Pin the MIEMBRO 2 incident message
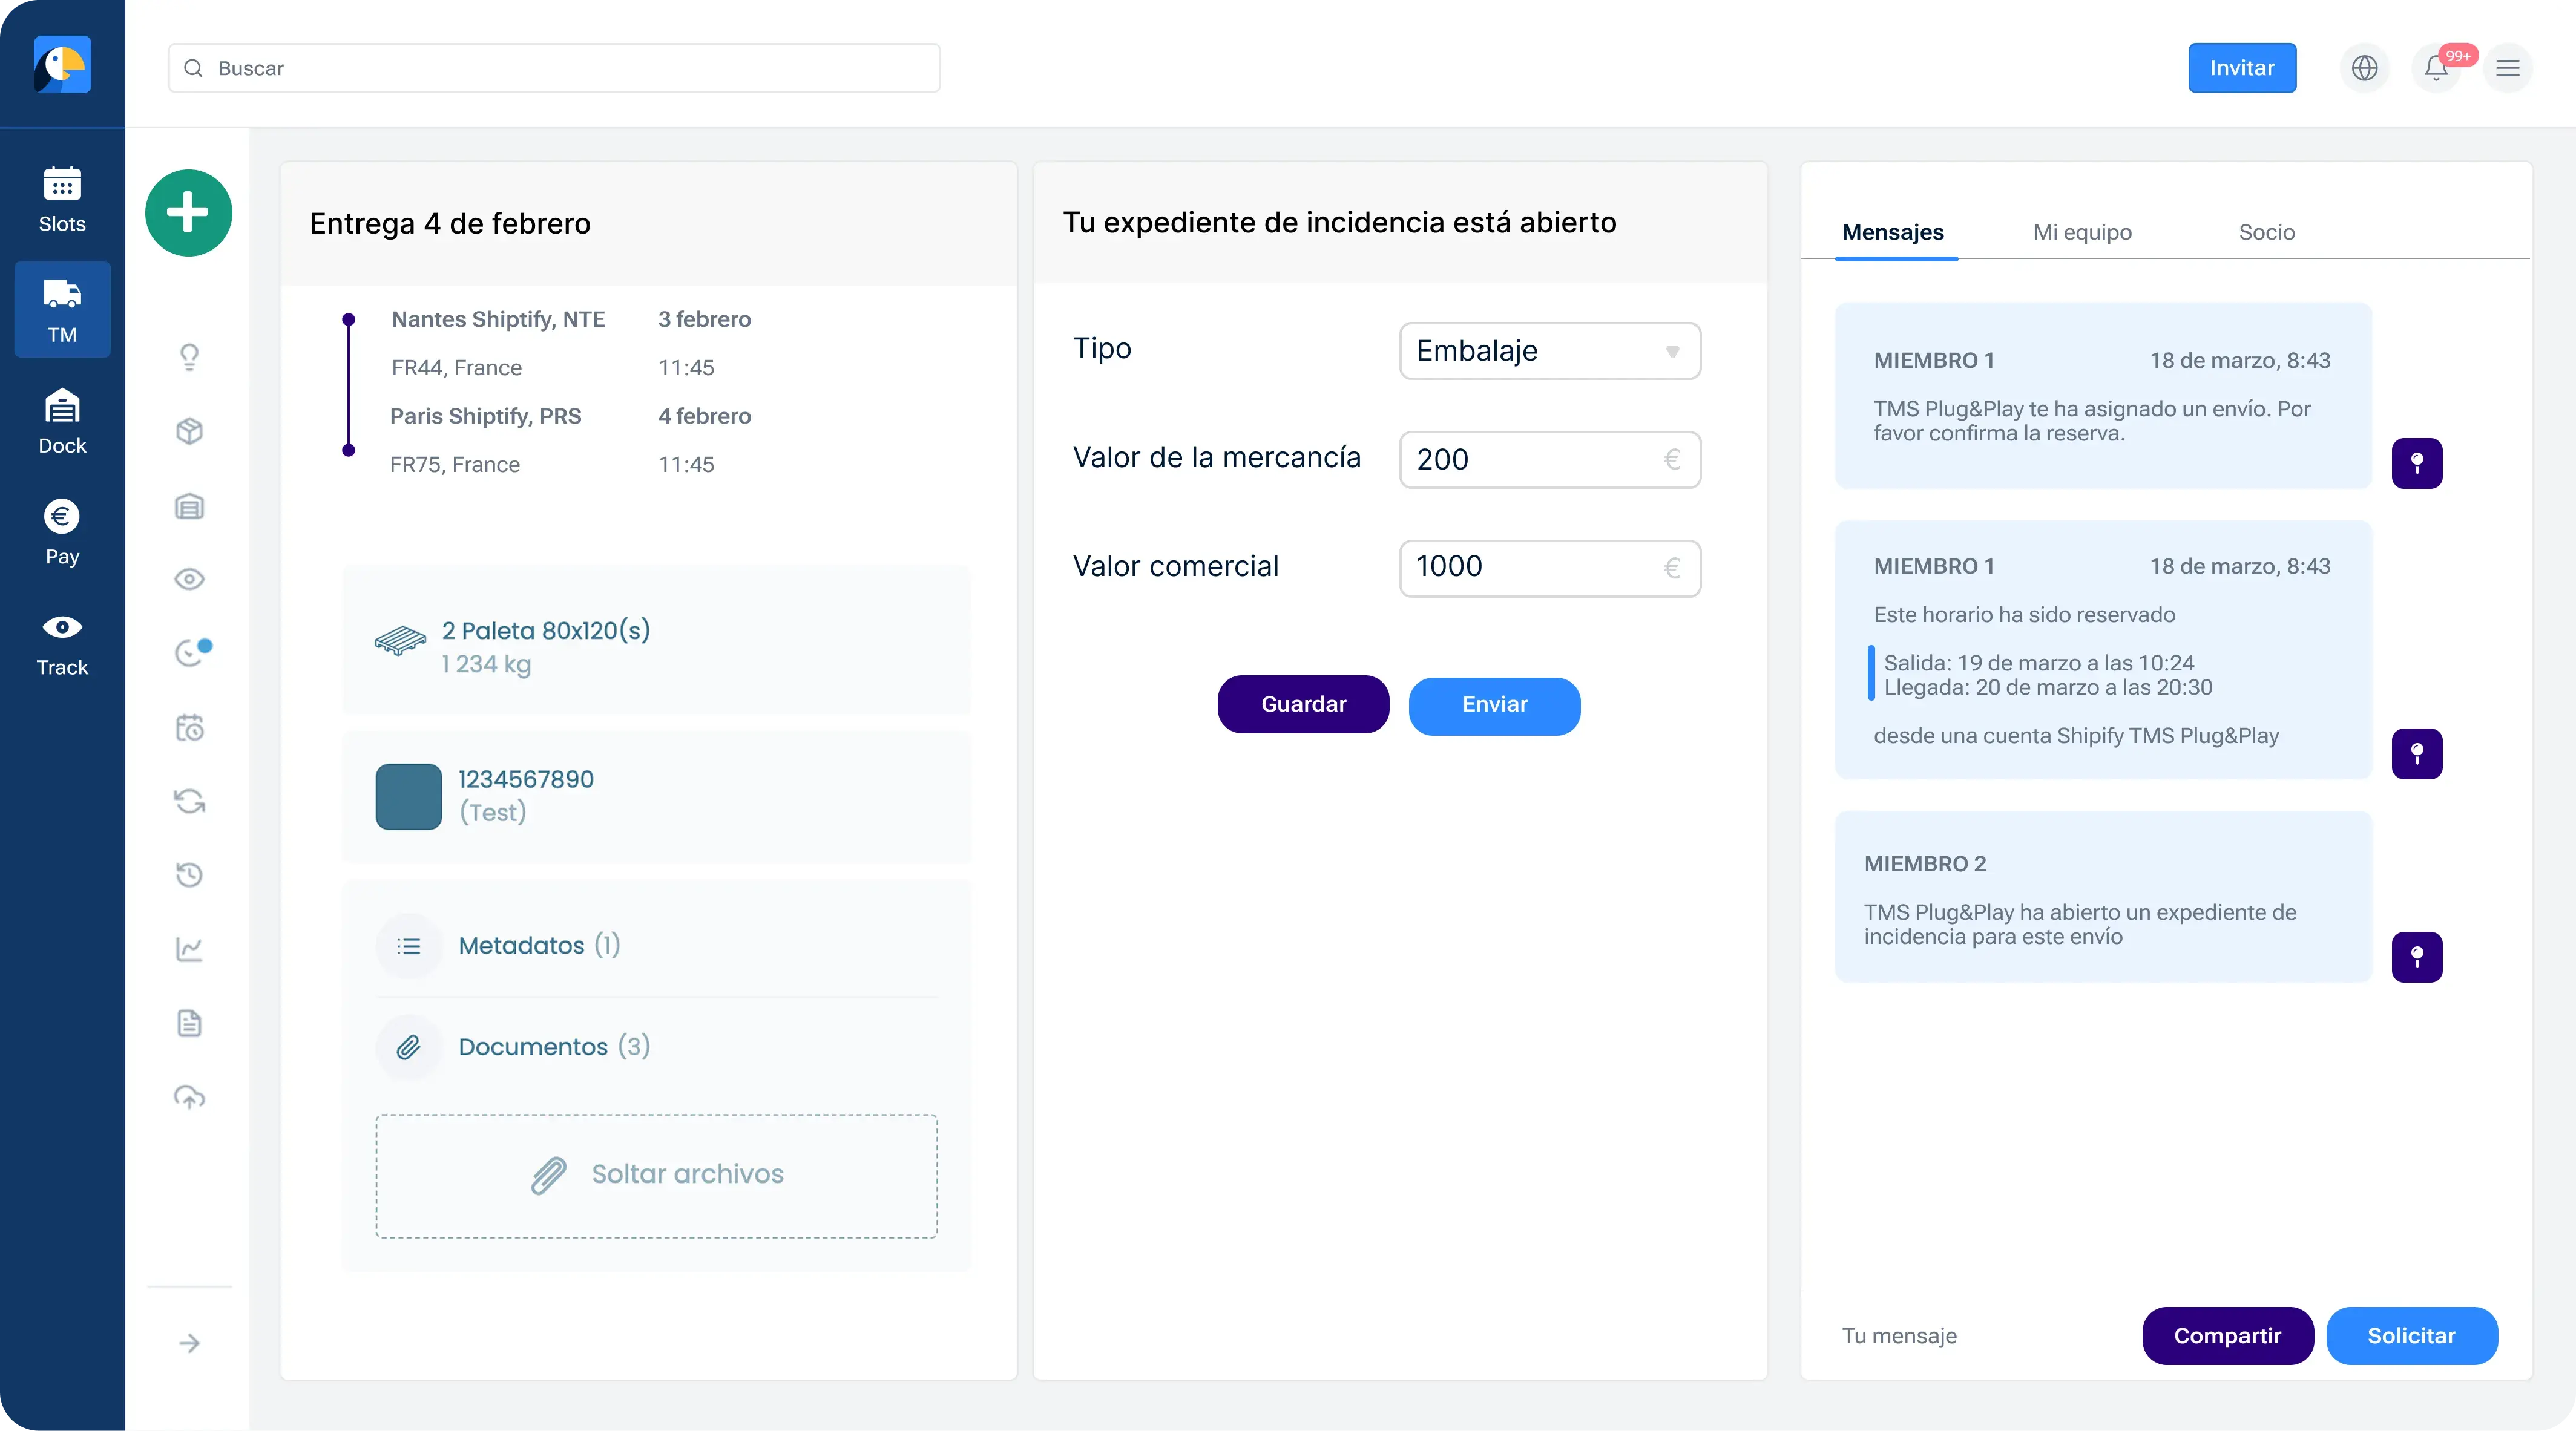 point(2417,957)
